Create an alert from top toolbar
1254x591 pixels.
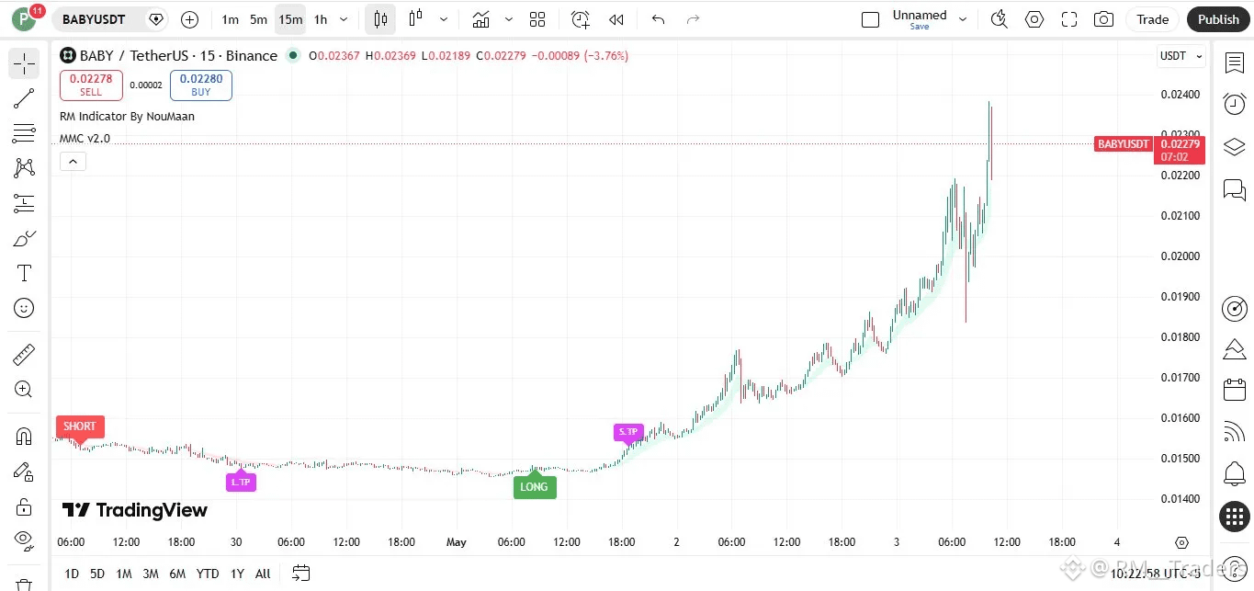(581, 19)
